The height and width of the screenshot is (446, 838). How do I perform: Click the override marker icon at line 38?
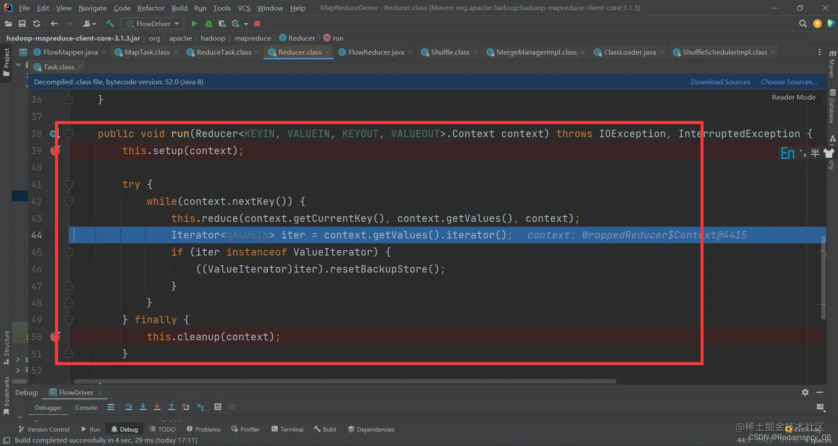pos(53,134)
